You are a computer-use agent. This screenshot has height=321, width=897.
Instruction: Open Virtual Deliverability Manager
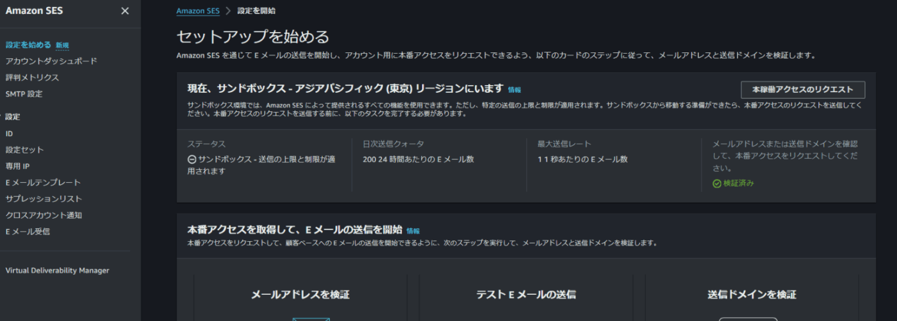pos(57,270)
